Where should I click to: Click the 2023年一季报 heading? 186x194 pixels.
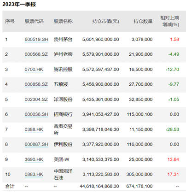tap(19, 4)
